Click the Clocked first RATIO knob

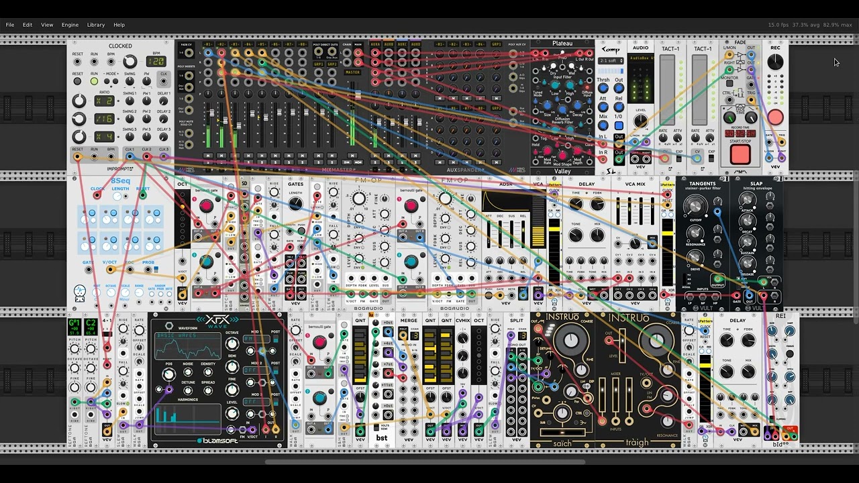[79, 101]
